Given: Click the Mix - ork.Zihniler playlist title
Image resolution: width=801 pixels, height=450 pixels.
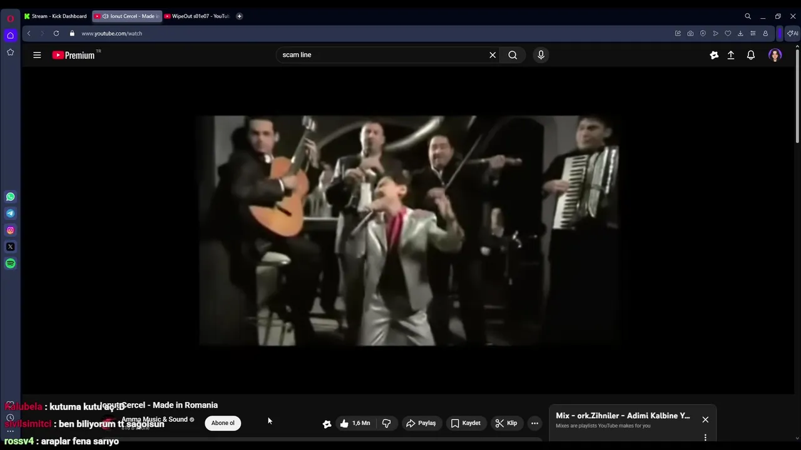Looking at the screenshot, I should click(623, 416).
